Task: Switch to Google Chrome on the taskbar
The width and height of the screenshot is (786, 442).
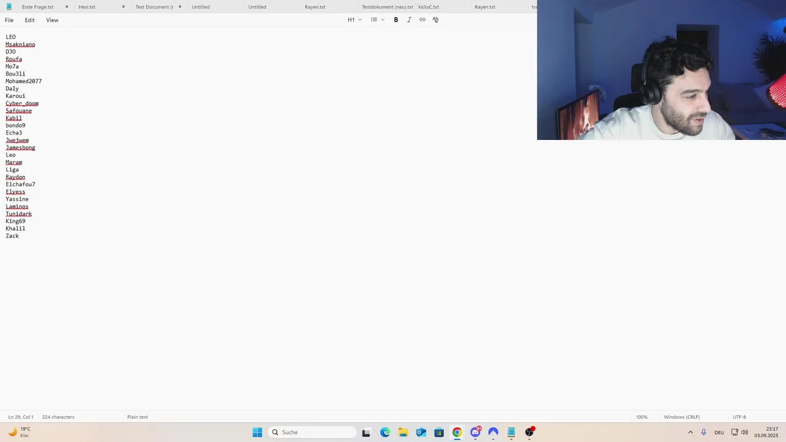Action: (457, 432)
